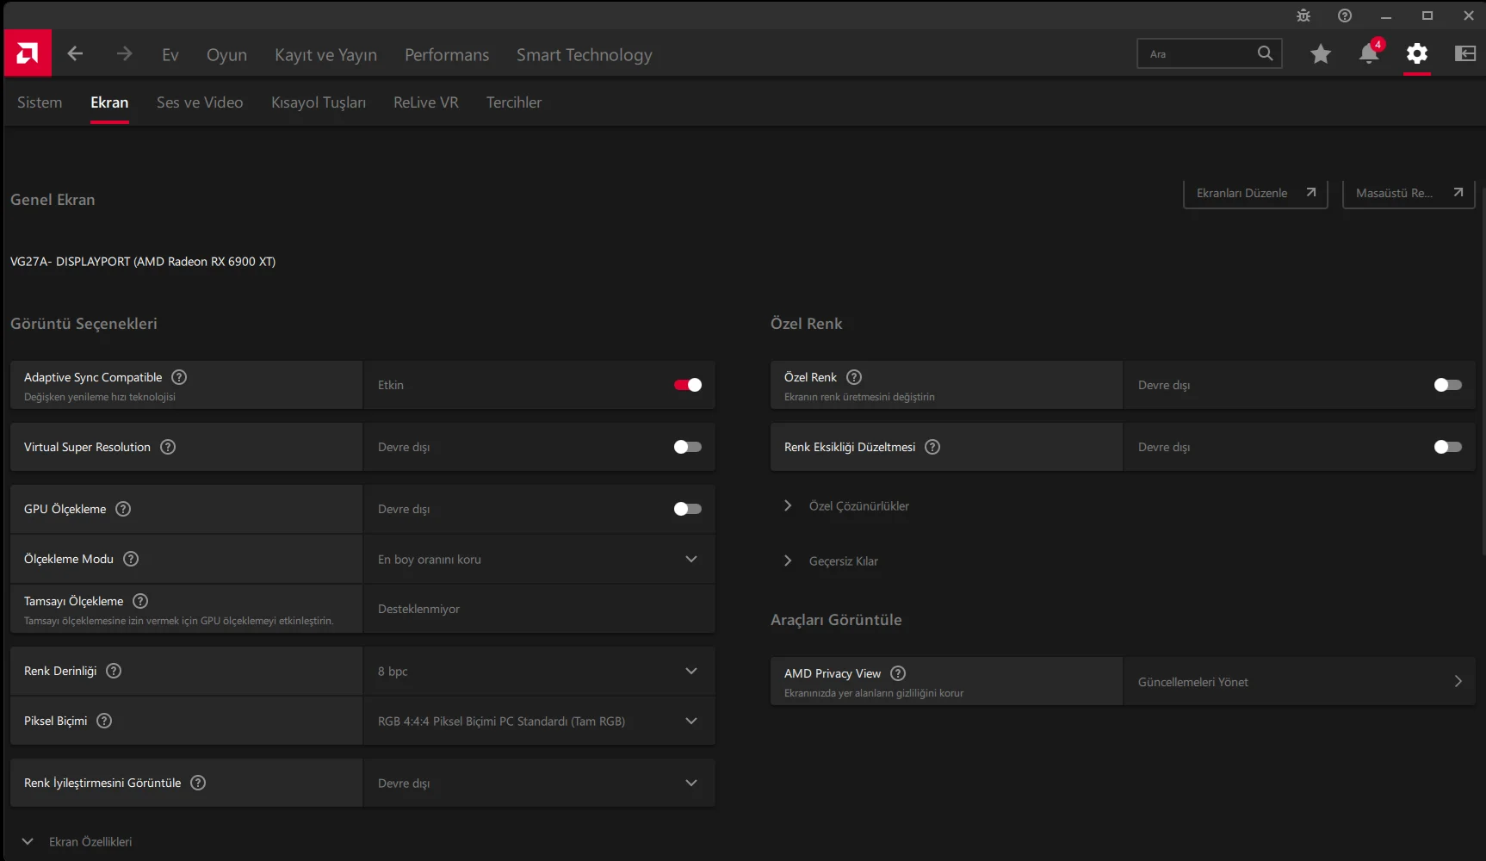Enable the GPU Ölçekleme toggle

[687, 509]
